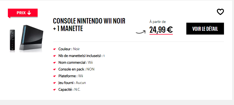Click heart bullet next to Console en pack
This screenshot has width=234, height=105.
[x=54, y=69]
